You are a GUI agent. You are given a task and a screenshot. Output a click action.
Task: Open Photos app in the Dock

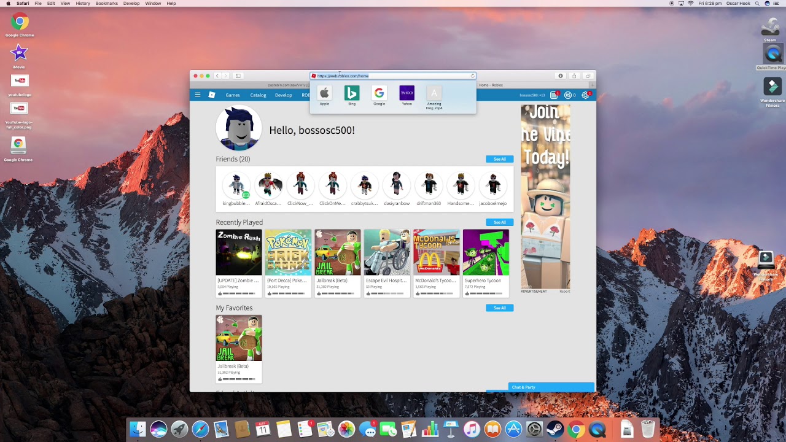(x=346, y=429)
